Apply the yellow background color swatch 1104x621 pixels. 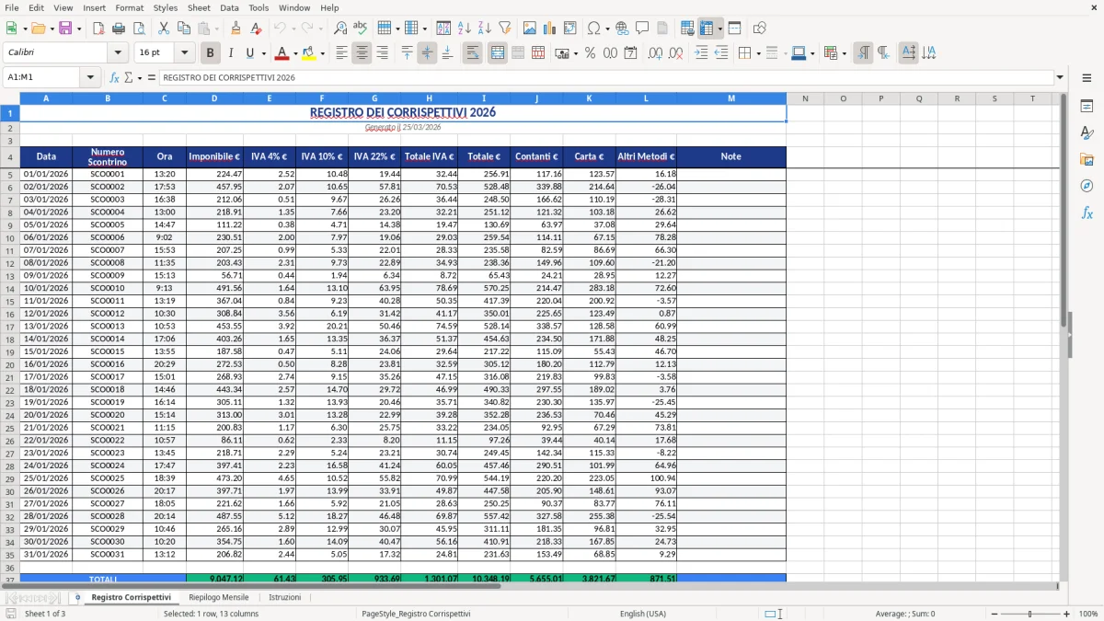[309, 53]
